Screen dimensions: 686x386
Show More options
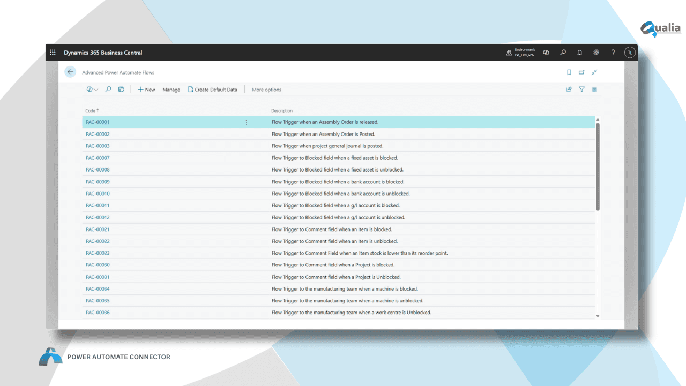click(x=266, y=90)
